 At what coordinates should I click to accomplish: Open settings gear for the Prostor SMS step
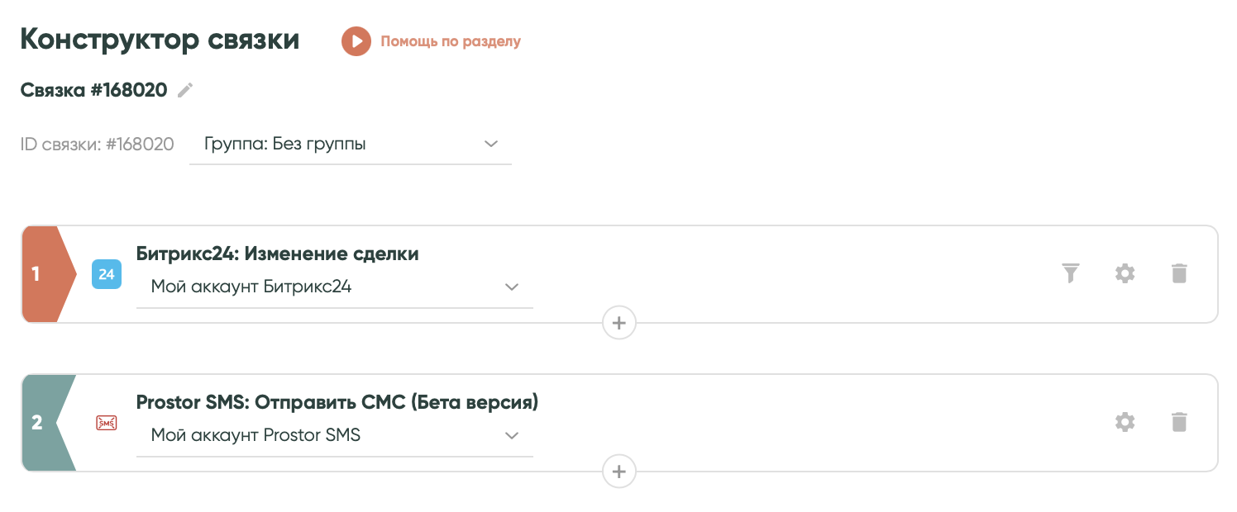[1125, 422]
